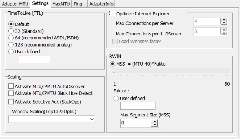Switch to the Adapter MTU tab
240x139 pixels.
coord(15,4)
